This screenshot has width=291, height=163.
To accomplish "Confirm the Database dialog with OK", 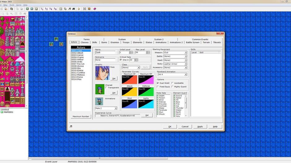I will (170, 127).
